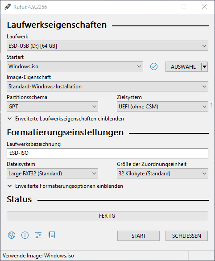This screenshot has width=215, height=261.
Task: Open the AUSWAHL split arrow menu
Action: tap(204, 67)
